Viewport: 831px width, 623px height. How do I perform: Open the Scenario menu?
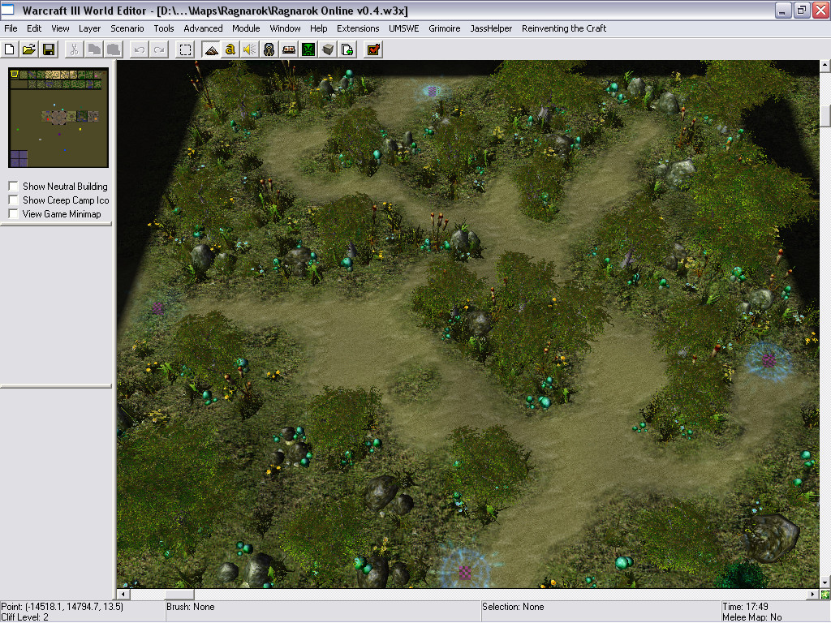(127, 28)
